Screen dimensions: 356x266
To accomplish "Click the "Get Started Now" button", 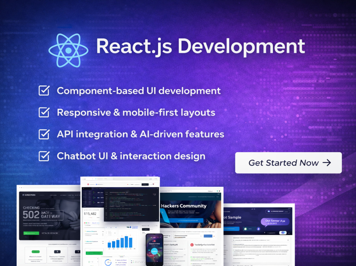I will click(288, 163).
